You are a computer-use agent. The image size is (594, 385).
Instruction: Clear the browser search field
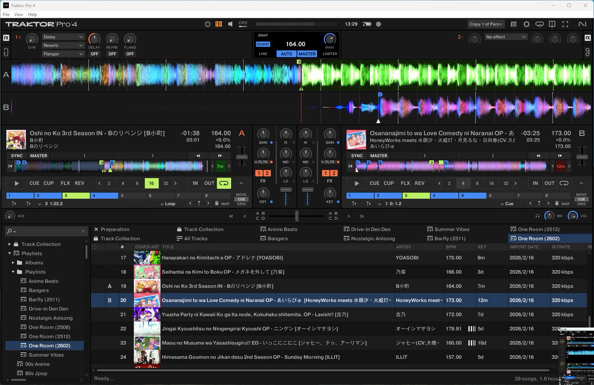(83, 231)
